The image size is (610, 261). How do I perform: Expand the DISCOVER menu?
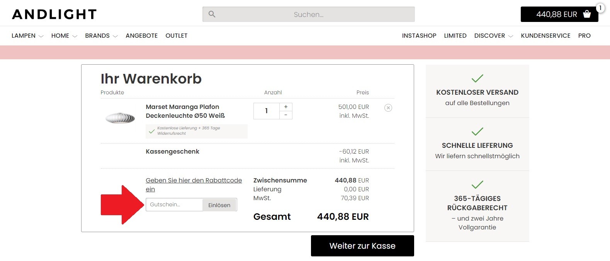494,36
